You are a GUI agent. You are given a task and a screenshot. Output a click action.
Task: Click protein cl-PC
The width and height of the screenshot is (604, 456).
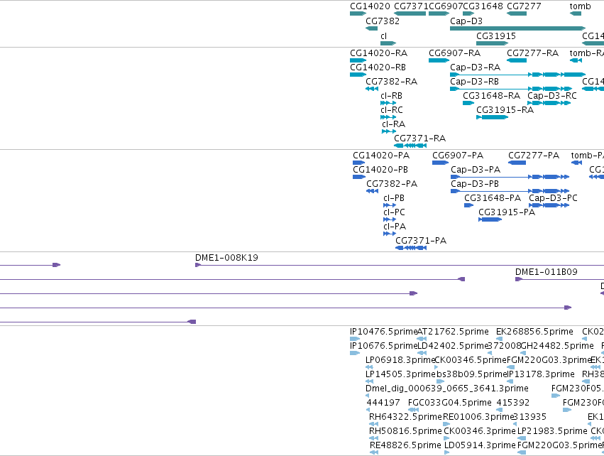click(x=394, y=212)
